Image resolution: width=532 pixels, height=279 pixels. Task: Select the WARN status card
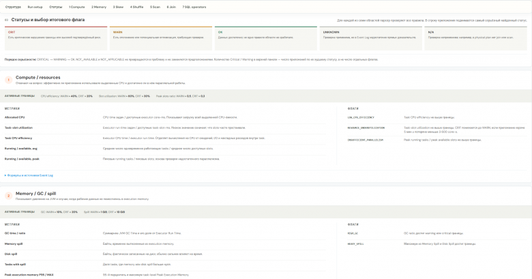tap(161, 38)
